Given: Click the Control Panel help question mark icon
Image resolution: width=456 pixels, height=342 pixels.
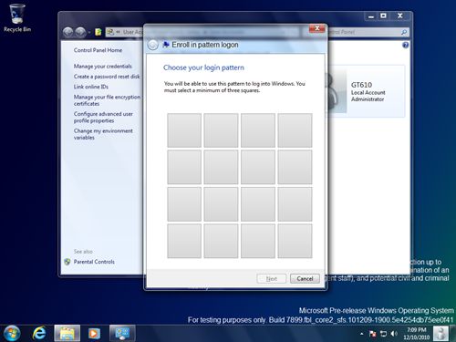Looking at the screenshot, I should [405, 46].
